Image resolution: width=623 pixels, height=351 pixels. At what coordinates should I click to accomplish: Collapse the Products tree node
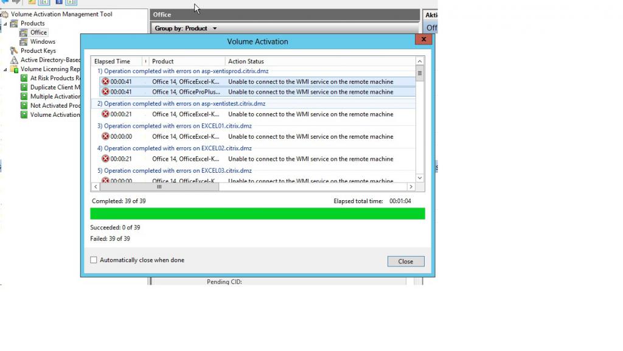coord(5,24)
